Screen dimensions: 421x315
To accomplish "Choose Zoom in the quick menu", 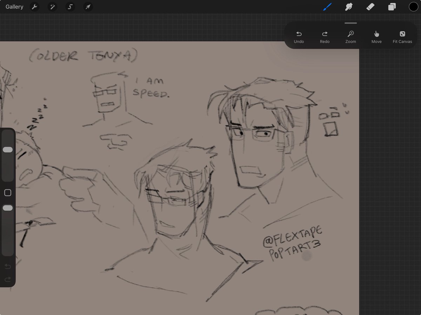I will pos(350,37).
